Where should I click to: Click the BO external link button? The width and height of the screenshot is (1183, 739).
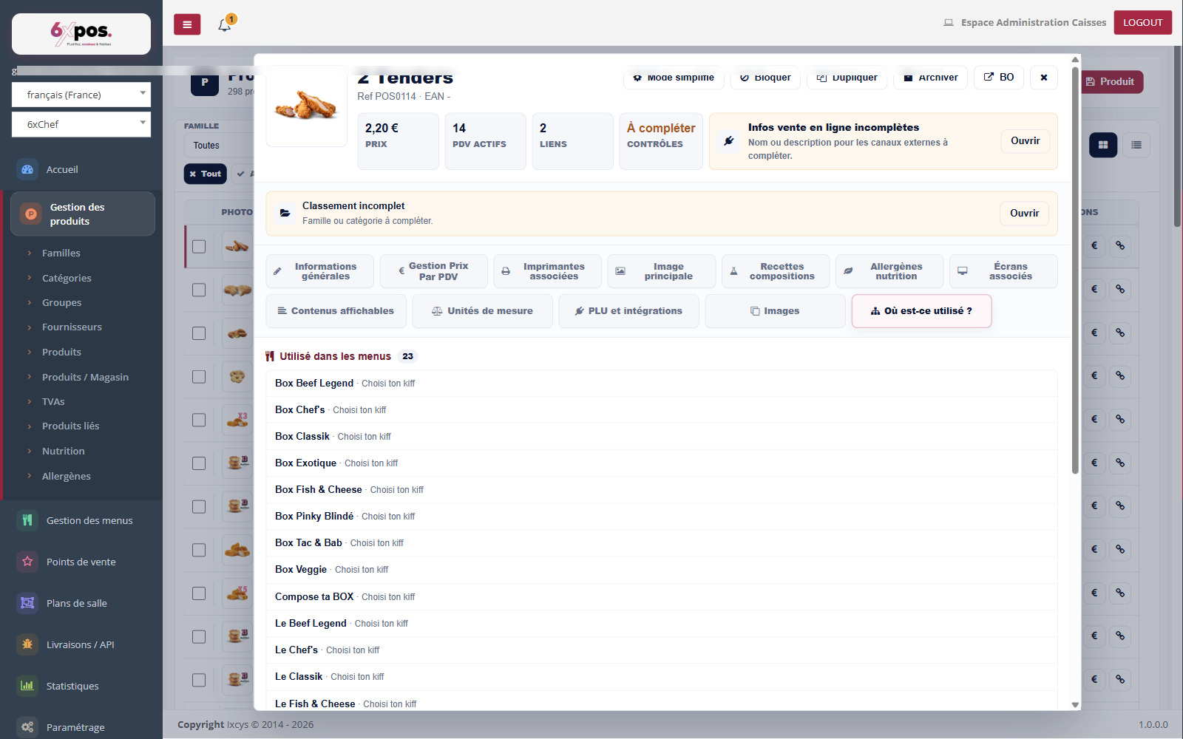coord(998,77)
